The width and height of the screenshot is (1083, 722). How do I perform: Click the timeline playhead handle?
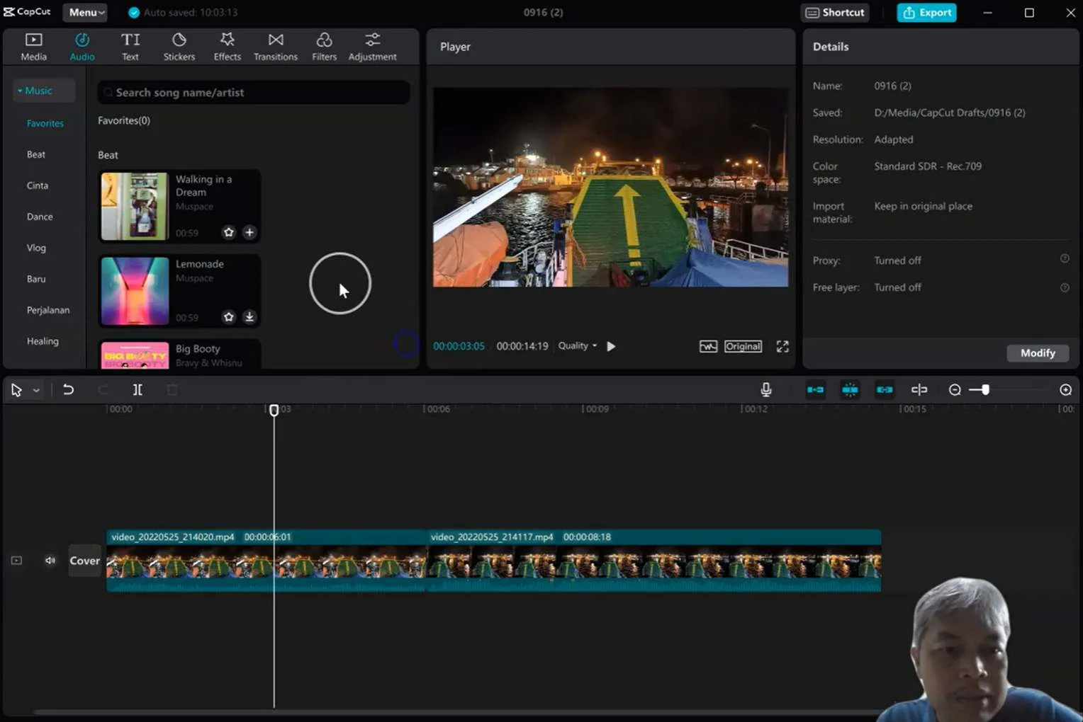[x=274, y=410]
